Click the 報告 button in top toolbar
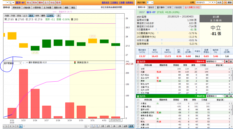This screenshot has width=233, height=129. (x=35, y=3)
